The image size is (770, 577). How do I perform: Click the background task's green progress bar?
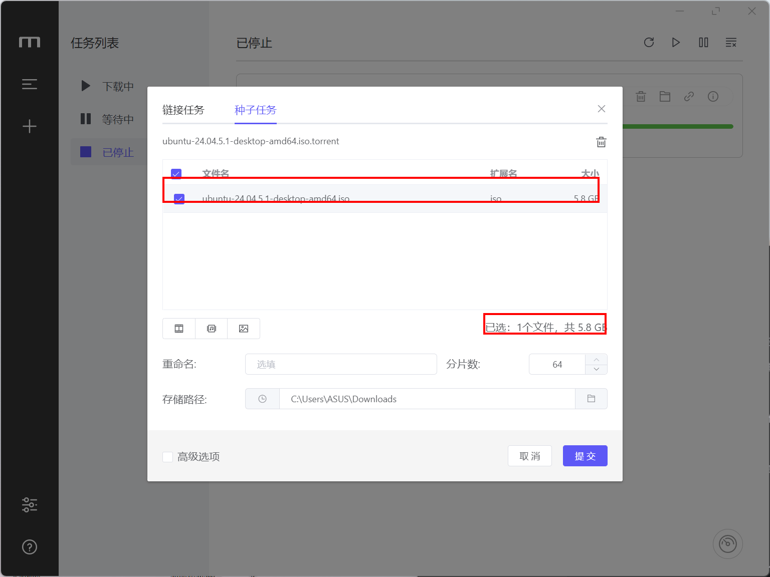(x=678, y=126)
